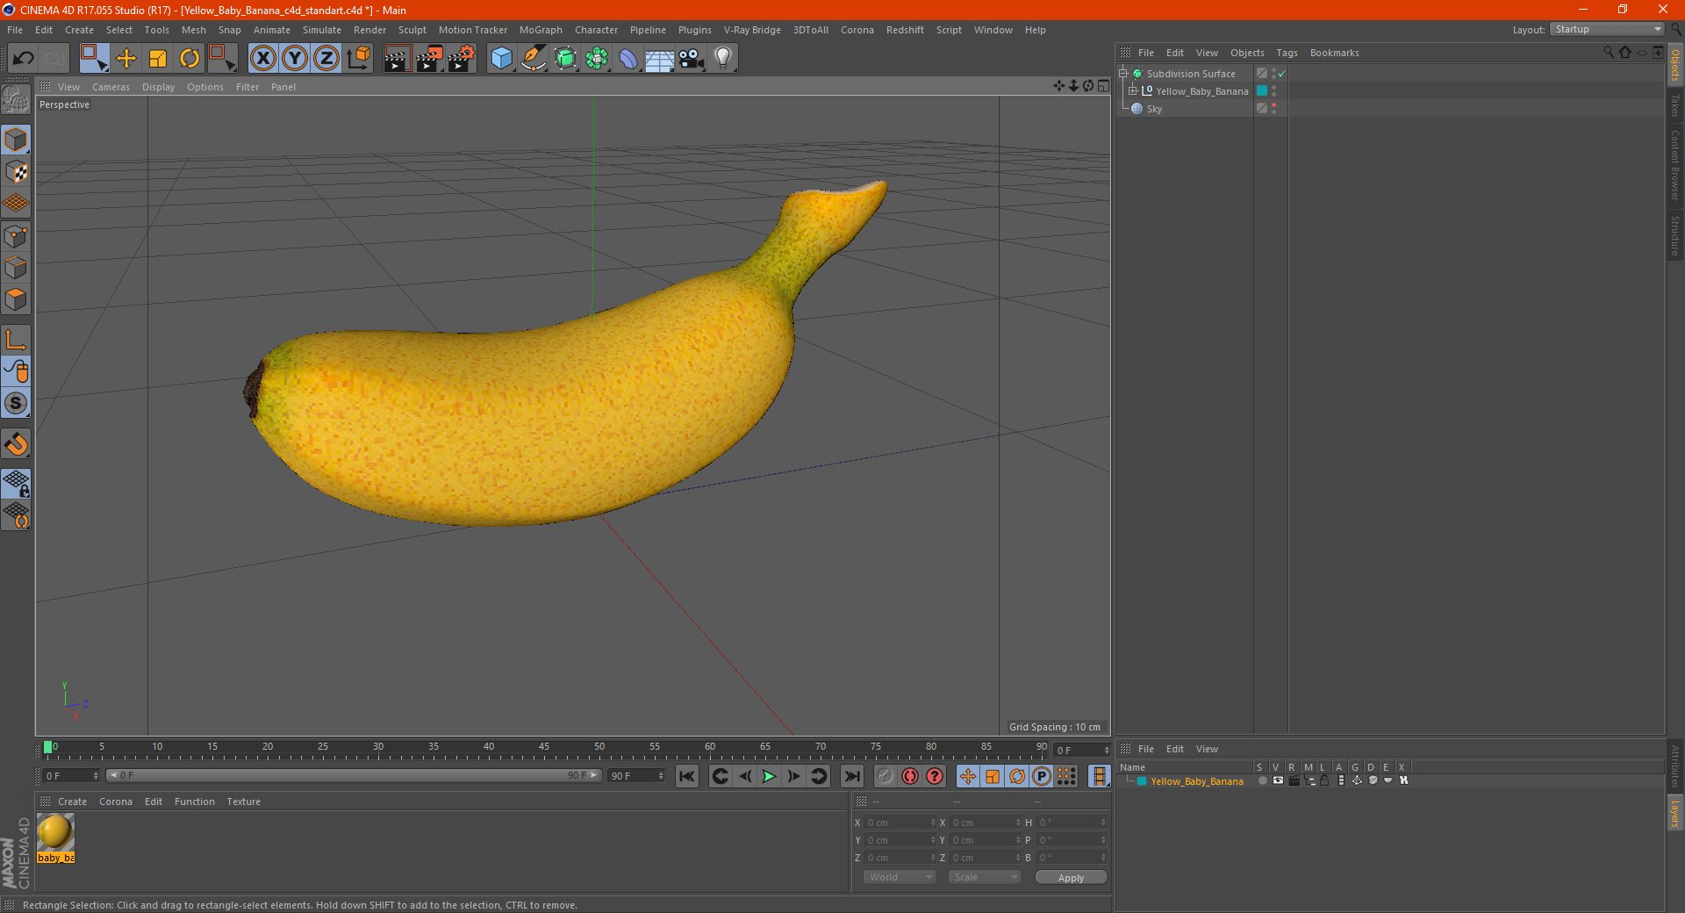This screenshot has width=1685, height=913.
Task: Enable the Axis mode
Action: click(16, 340)
